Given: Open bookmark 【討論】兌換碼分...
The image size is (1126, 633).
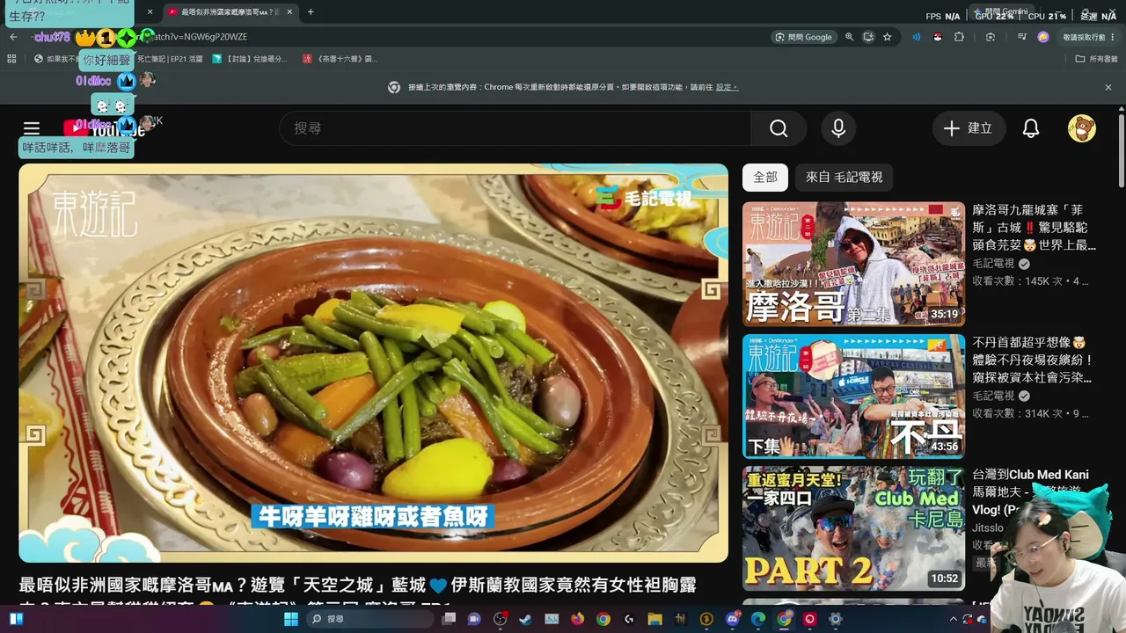Looking at the screenshot, I should pyautogui.click(x=250, y=59).
